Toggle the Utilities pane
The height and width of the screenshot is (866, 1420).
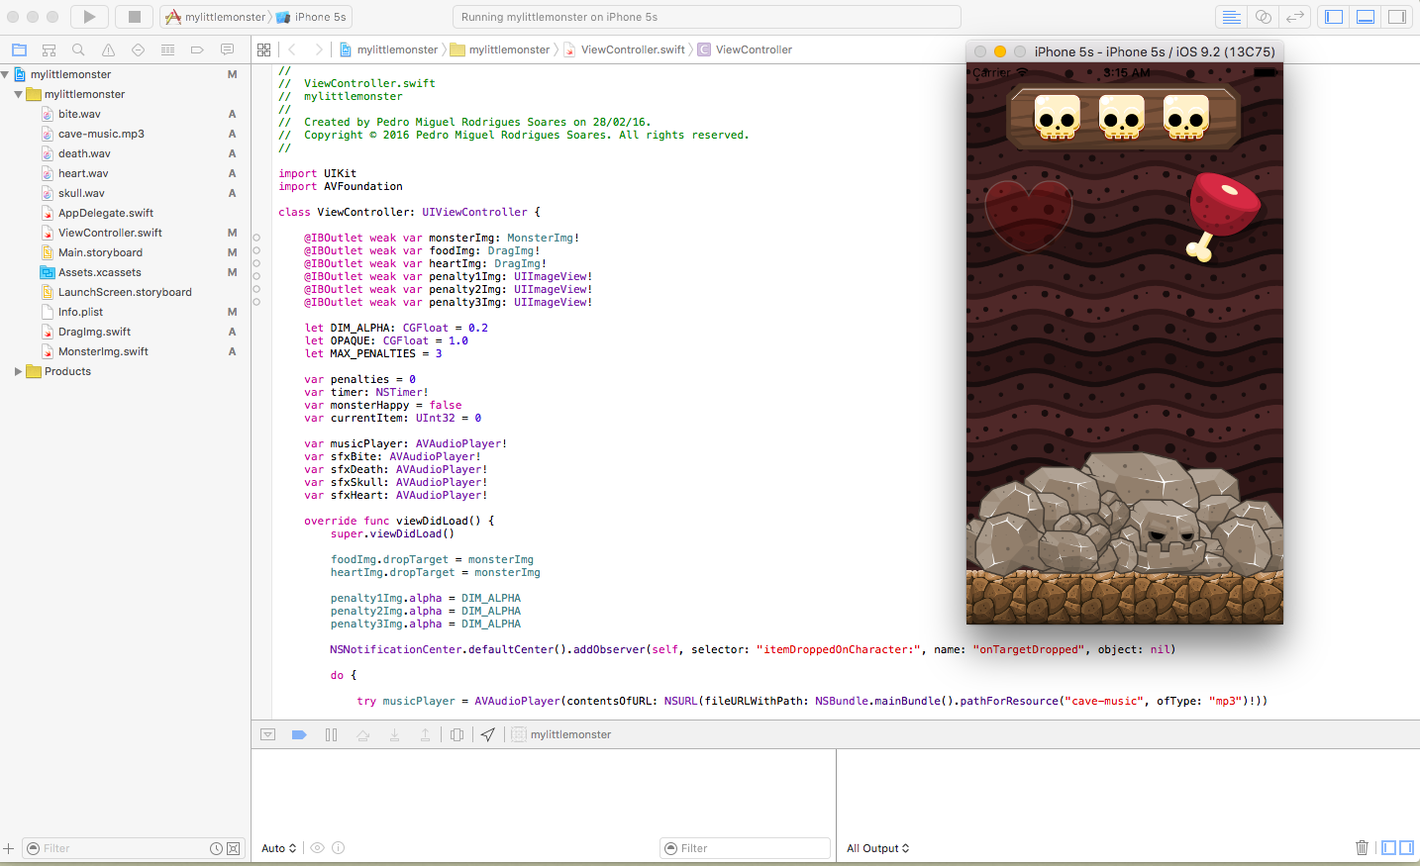pyautogui.click(x=1396, y=17)
